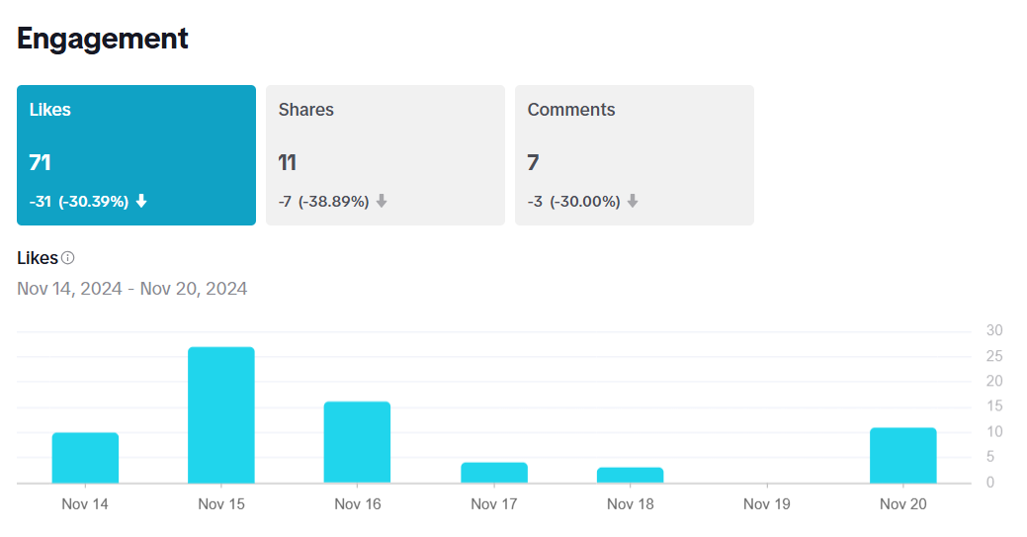Click the Nov 18 bar in the chart
This screenshot has height=537, width=1027.
point(631,475)
